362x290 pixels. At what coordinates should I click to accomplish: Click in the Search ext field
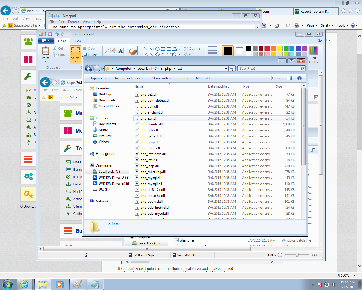[x=269, y=69]
